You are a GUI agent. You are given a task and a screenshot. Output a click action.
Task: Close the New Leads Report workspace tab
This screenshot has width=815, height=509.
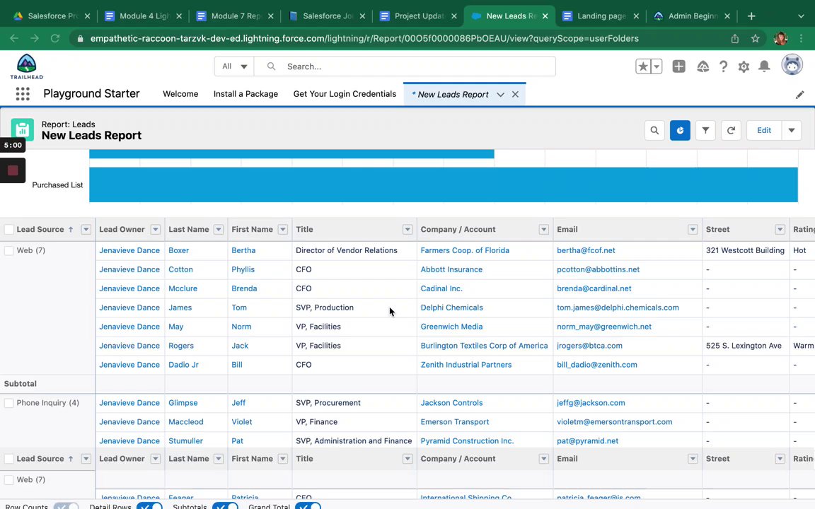click(515, 95)
